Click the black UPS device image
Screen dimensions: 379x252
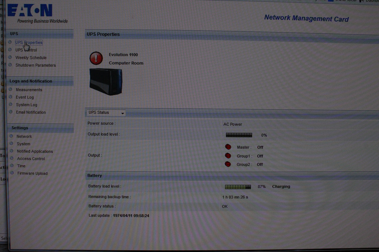pyautogui.click(x=106, y=82)
